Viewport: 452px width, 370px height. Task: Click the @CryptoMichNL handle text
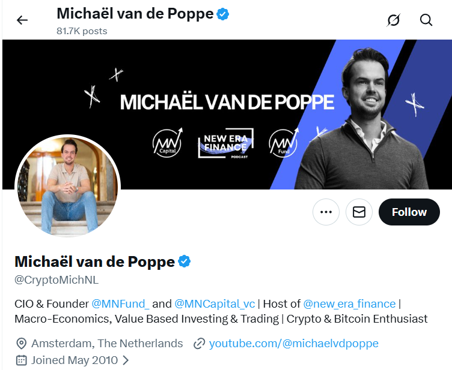pos(56,280)
